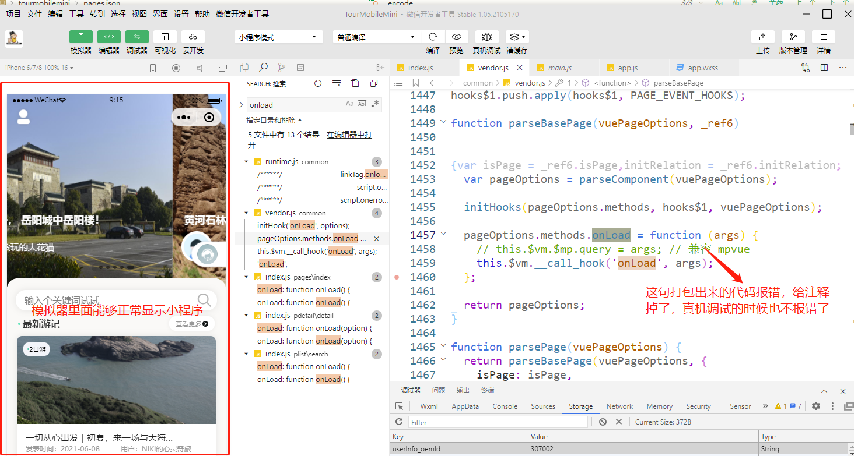Refresh the search results
The width and height of the screenshot is (854, 456).
click(318, 83)
